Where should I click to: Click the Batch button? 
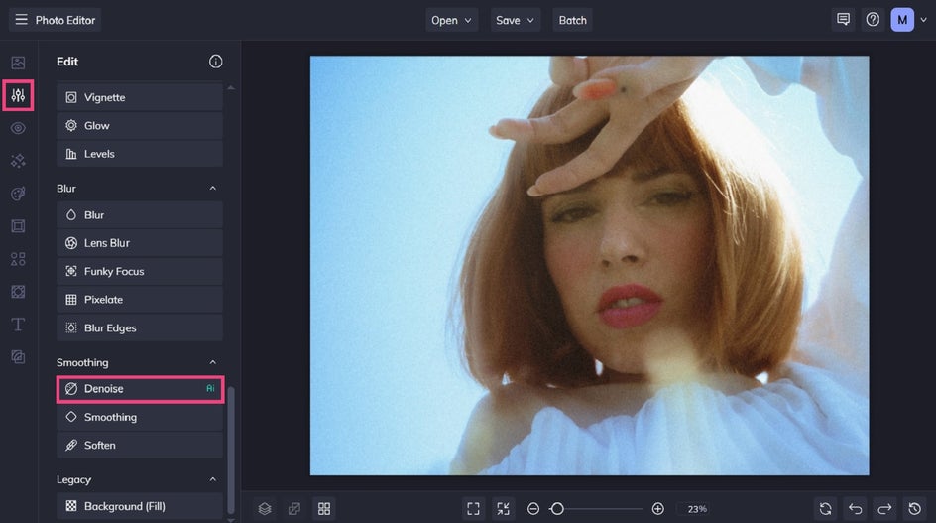[x=573, y=20]
